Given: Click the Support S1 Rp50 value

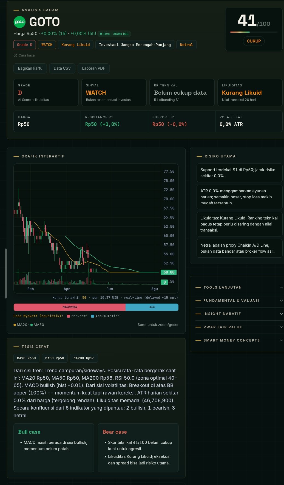Looking at the screenshot, I should tap(170, 124).
